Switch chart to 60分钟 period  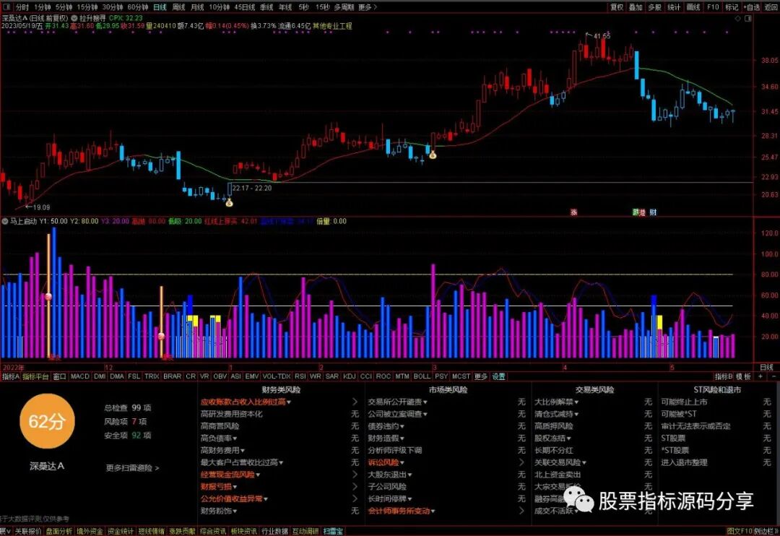[x=138, y=7]
